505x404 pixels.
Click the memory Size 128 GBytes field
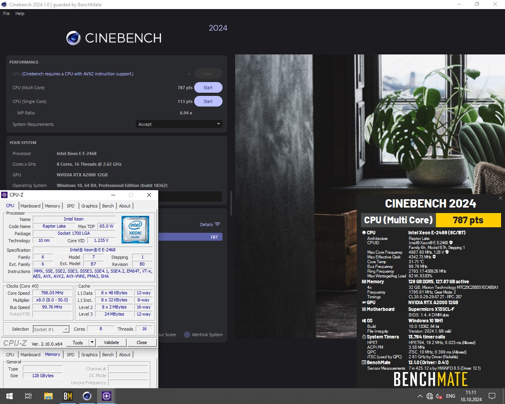point(43,376)
